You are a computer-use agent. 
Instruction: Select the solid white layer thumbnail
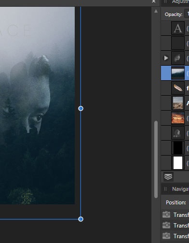click(x=178, y=163)
